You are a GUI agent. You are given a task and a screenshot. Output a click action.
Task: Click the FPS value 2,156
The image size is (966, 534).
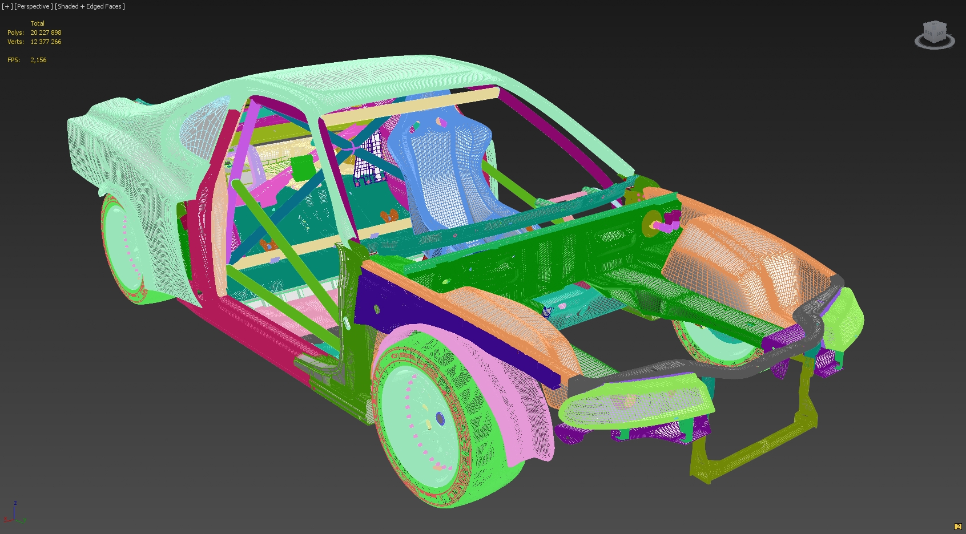pyautogui.click(x=38, y=60)
